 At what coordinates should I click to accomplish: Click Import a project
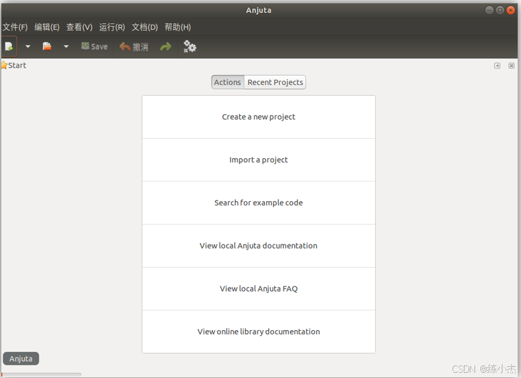pyautogui.click(x=259, y=160)
